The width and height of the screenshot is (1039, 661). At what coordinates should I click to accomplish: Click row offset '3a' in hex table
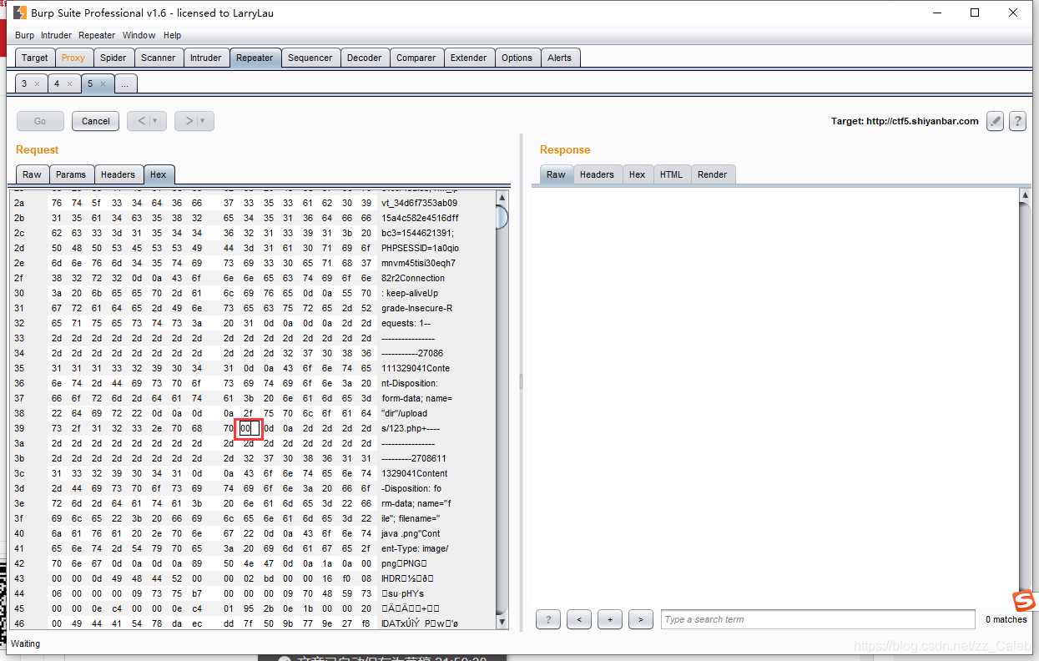coord(19,443)
